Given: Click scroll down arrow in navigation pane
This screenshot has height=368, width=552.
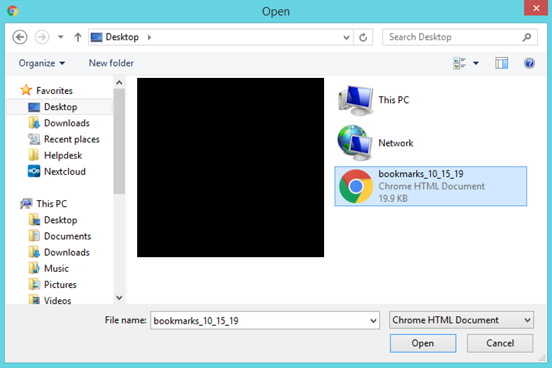Looking at the screenshot, I should (119, 297).
